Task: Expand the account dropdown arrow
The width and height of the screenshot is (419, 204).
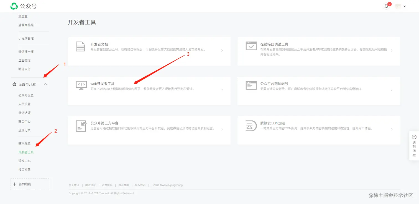Action: (x=405, y=6)
